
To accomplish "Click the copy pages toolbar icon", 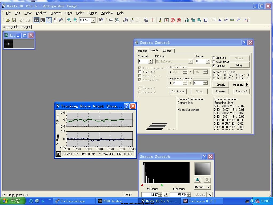I will pyautogui.click(x=146, y=20).
